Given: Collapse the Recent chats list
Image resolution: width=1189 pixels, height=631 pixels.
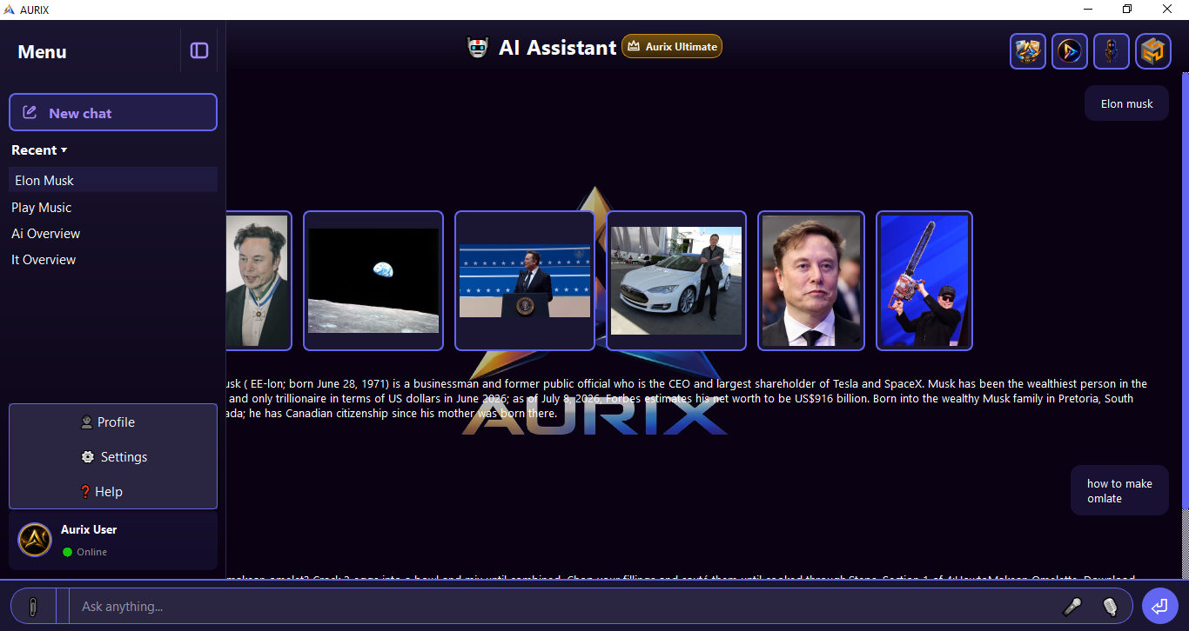Looking at the screenshot, I should (39, 149).
